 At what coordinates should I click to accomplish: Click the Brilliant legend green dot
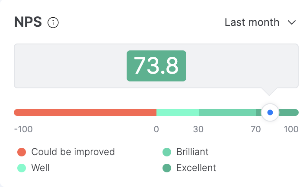(x=167, y=152)
